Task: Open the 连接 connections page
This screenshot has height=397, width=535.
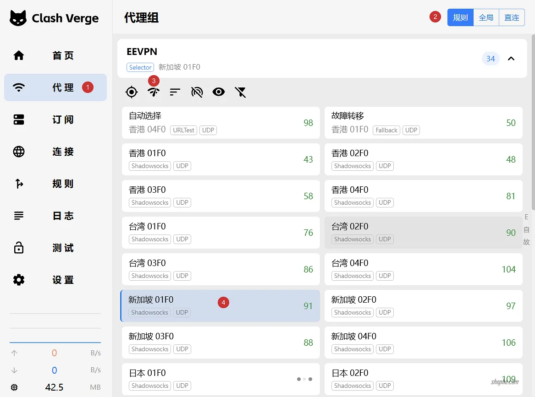Action: (55, 152)
